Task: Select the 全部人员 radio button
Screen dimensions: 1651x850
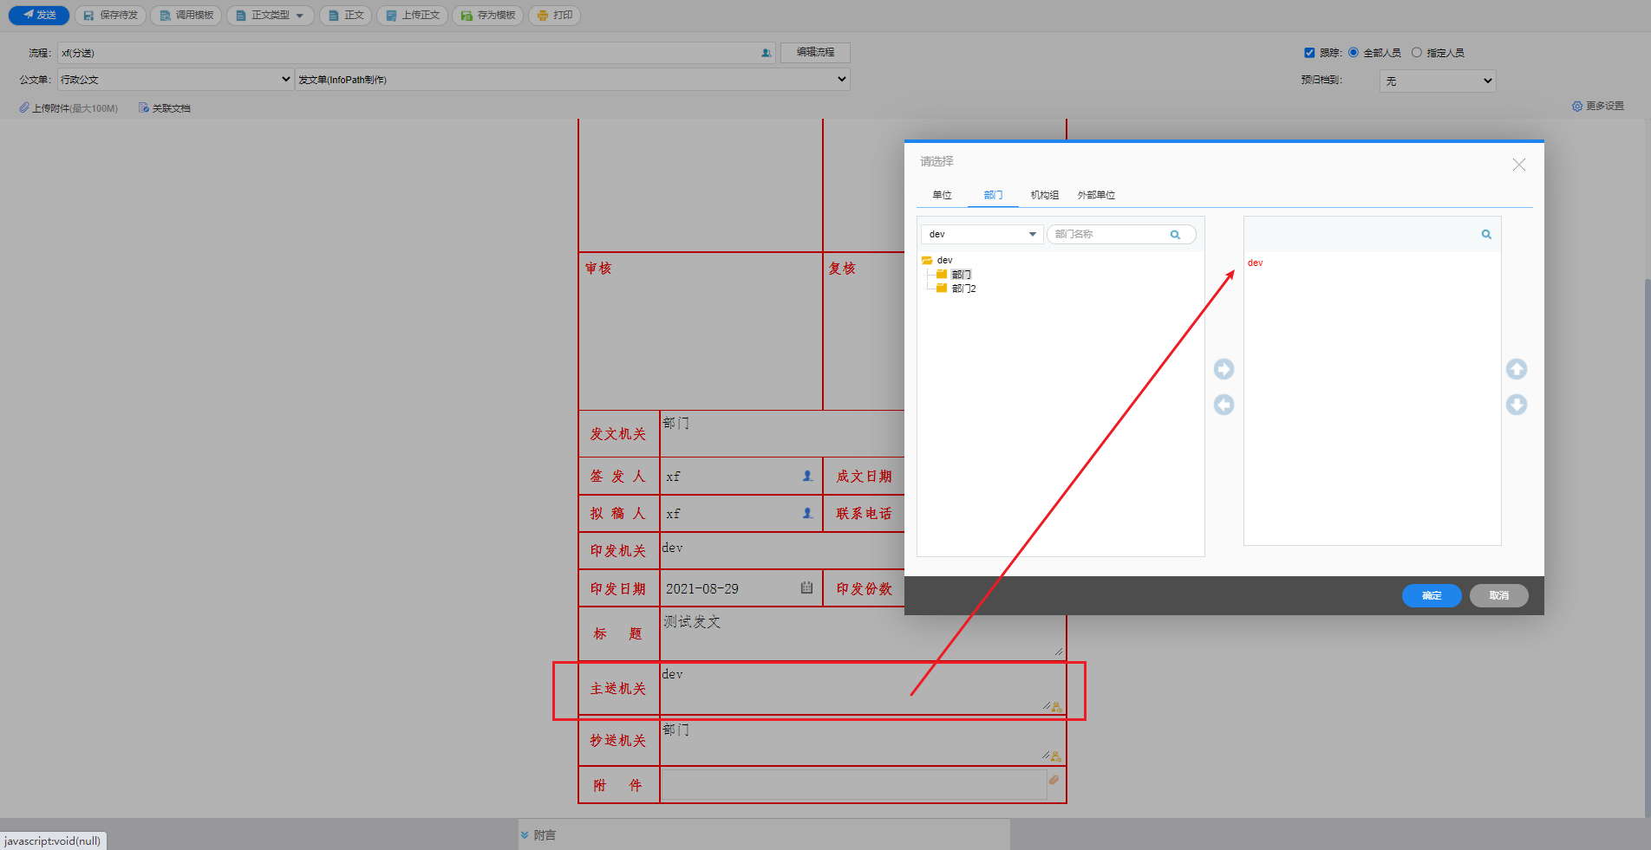Action: click(x=1353, y=53)
